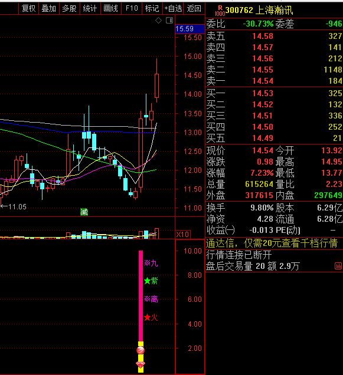Screen dimensions: 343x375
Task: Click the 量比 value 2.23
Action: point(334,184)
